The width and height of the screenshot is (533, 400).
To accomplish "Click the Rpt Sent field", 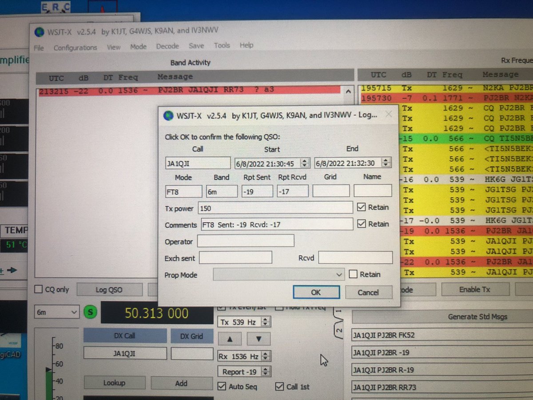I will point(257,191).
